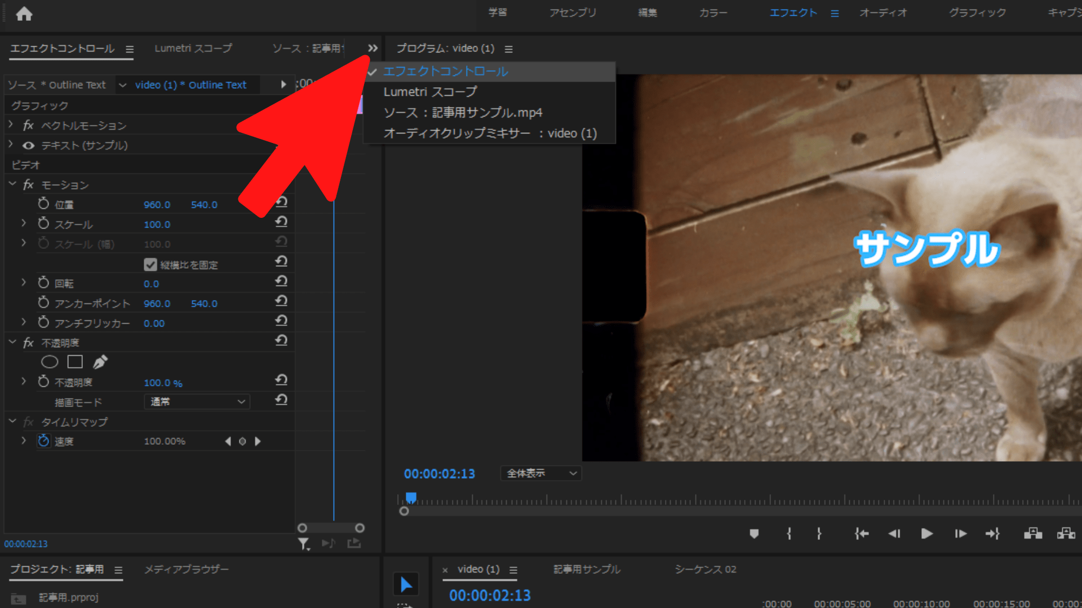
Task: Click the blue playhead on Program monitor ruler
Action: pos(411,498)
